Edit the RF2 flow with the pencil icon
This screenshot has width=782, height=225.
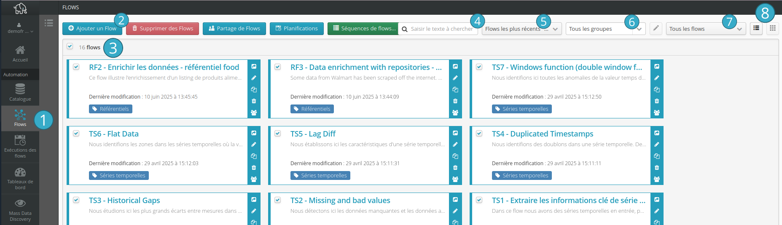(x=254, y=78)
